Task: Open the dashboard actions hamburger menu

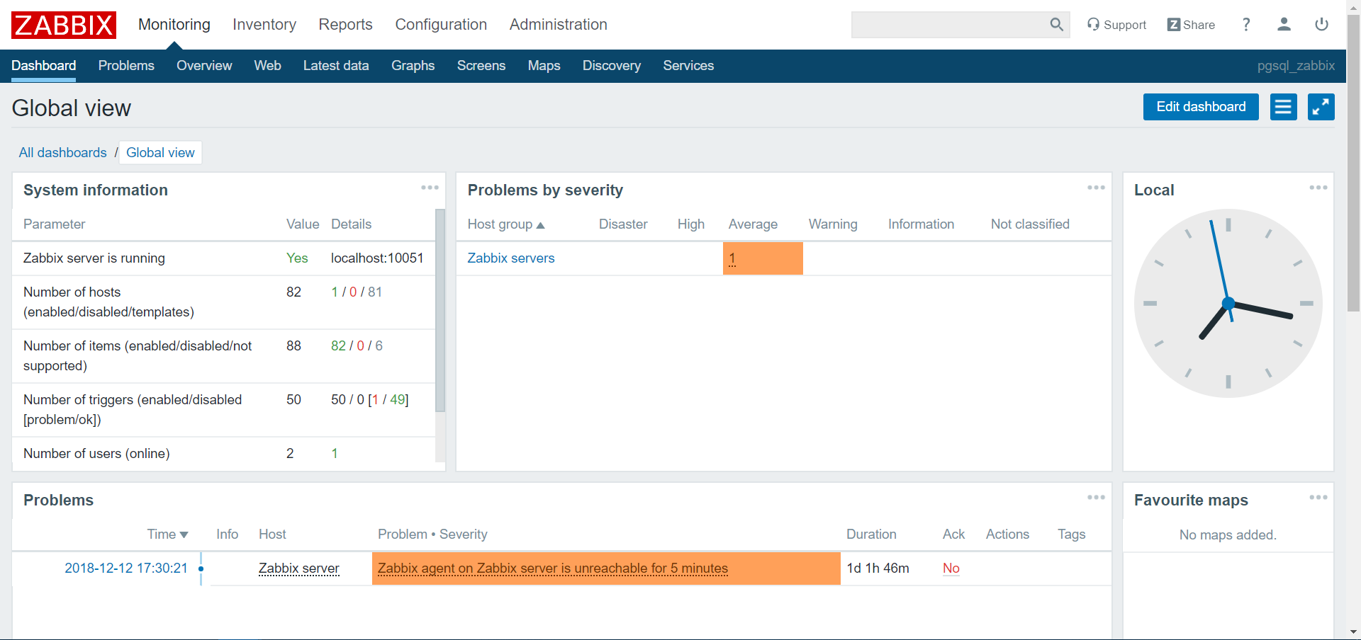Action: (x=1283, y=107)
